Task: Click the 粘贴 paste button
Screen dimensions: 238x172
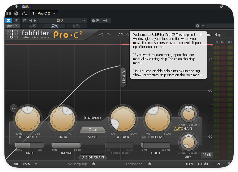Action: click(76, 26)
